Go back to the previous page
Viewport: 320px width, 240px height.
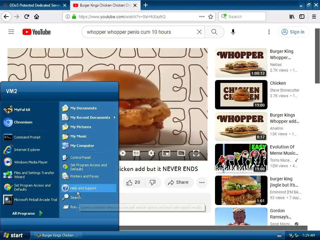pos(6,17)
